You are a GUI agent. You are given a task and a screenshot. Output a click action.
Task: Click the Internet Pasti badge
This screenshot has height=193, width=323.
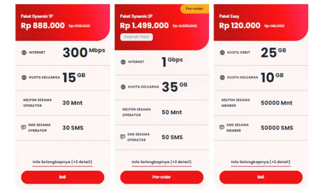point(137,37)
